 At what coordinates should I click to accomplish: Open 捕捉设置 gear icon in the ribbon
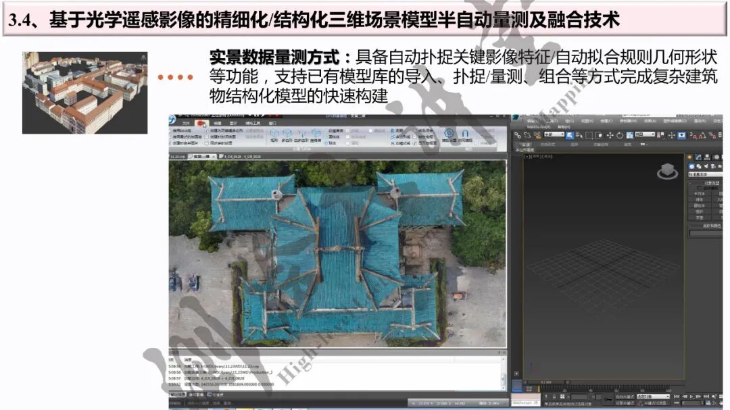[449, 134]
